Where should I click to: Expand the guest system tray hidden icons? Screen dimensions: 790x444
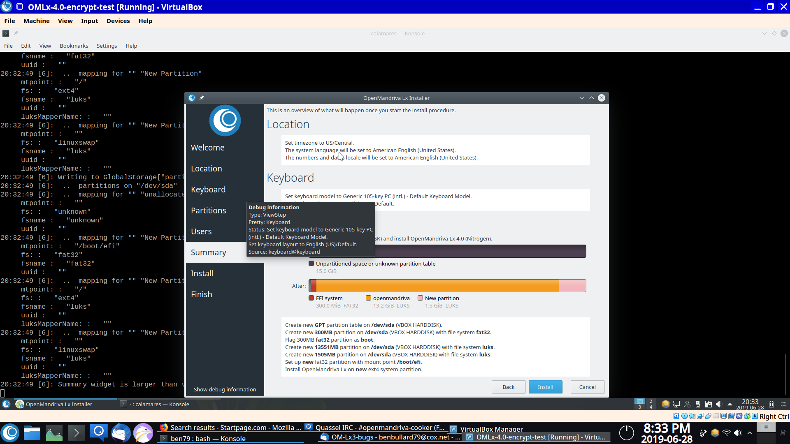pos(730,404)
